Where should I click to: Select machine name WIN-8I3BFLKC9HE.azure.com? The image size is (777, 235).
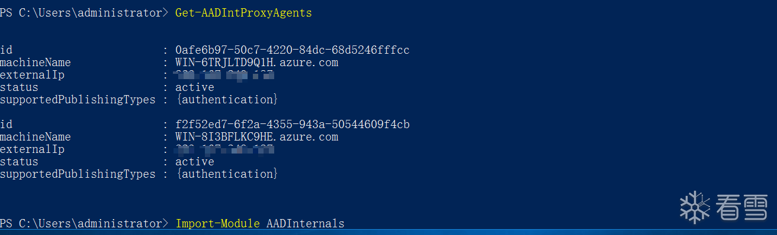[257, 136]
